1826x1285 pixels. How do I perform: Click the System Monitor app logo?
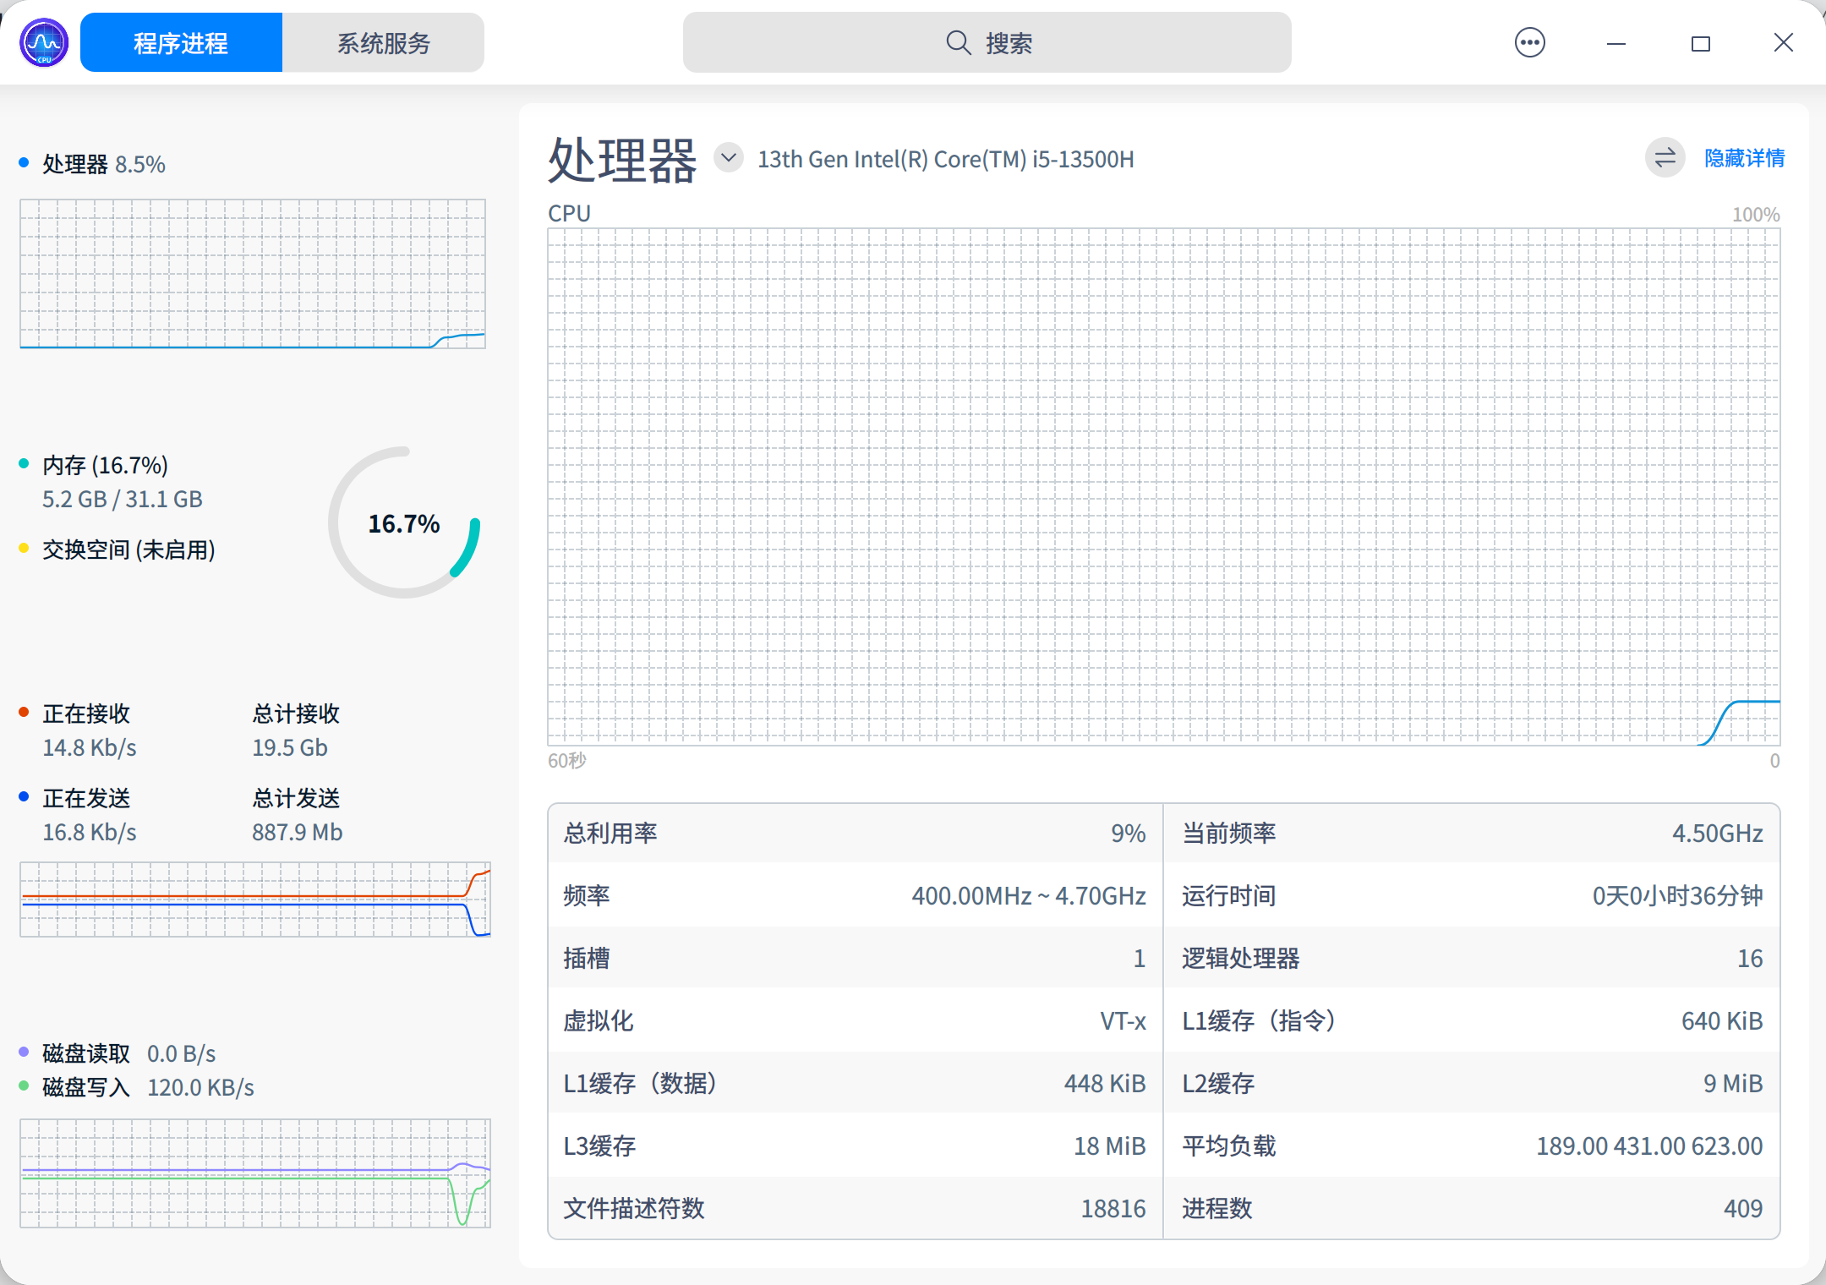tap(42, 41)
